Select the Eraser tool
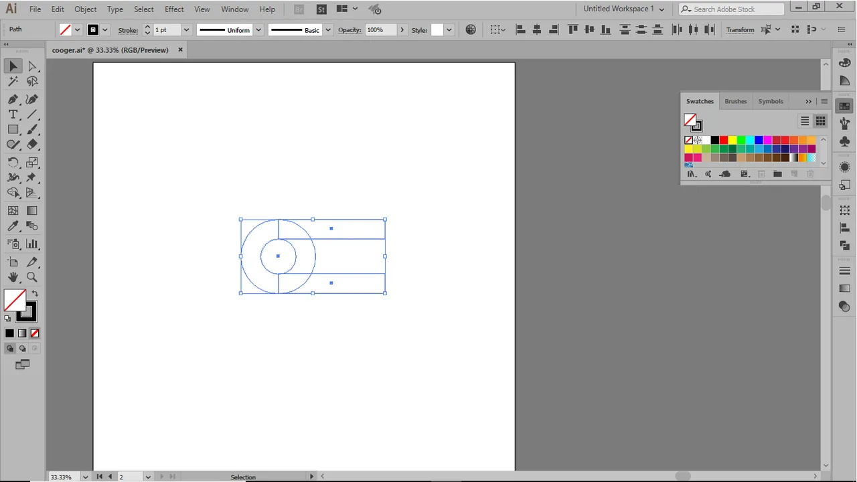Image resolution: width=857 pixels, height=482 pixels. [32, 145]
